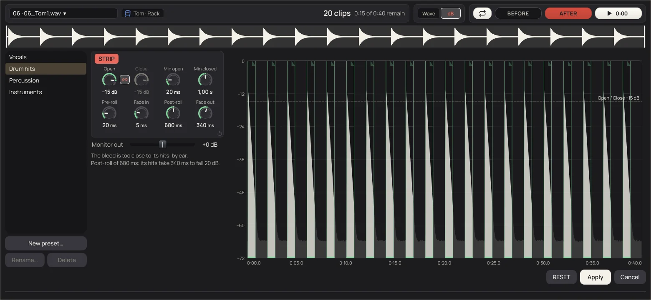Click the "20 clips" count text

337,13
